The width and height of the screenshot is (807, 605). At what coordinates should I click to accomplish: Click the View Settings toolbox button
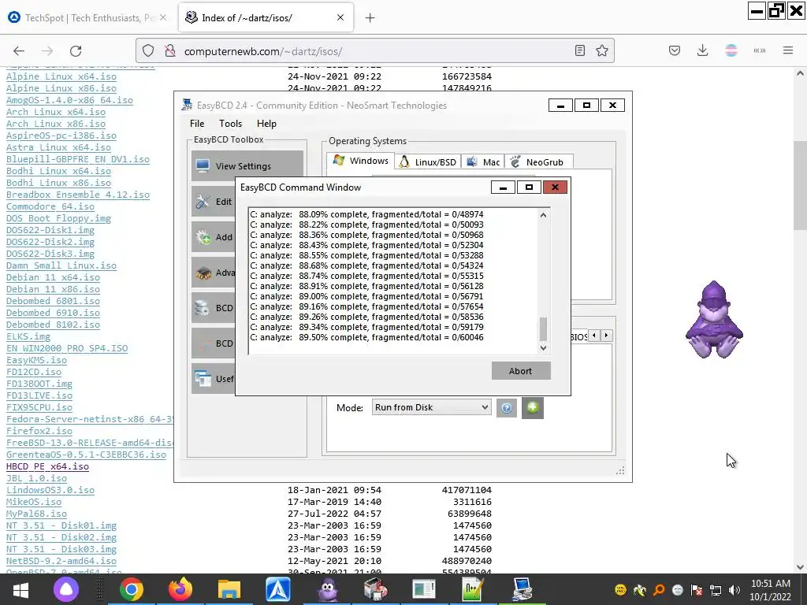(x=247, y=165)
